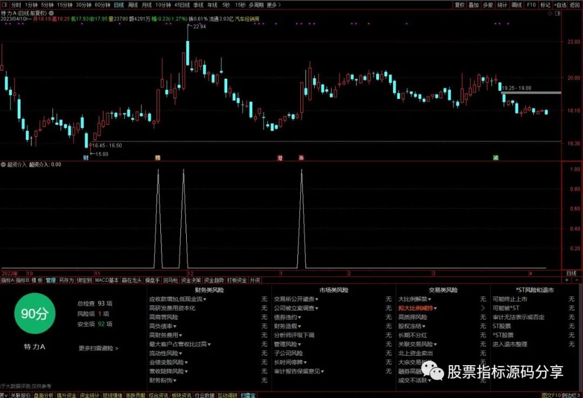This screenshot has height=398, width=583.
Task: Open 关联报价 bottom tab
Action: [21, 395]
